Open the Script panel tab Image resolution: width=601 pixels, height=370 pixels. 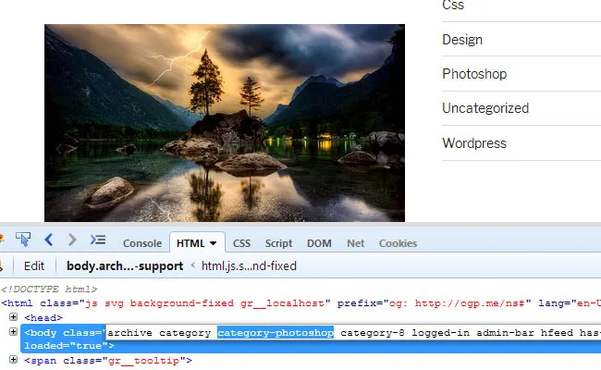click(x=278, y=243)
